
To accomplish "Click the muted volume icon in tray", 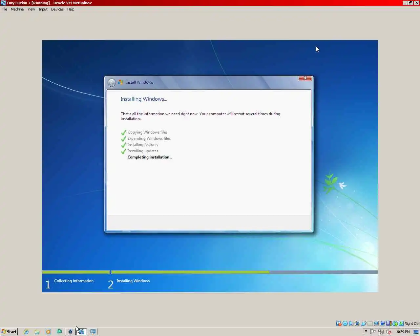I will pyautogui.click(x=389, y=332).
